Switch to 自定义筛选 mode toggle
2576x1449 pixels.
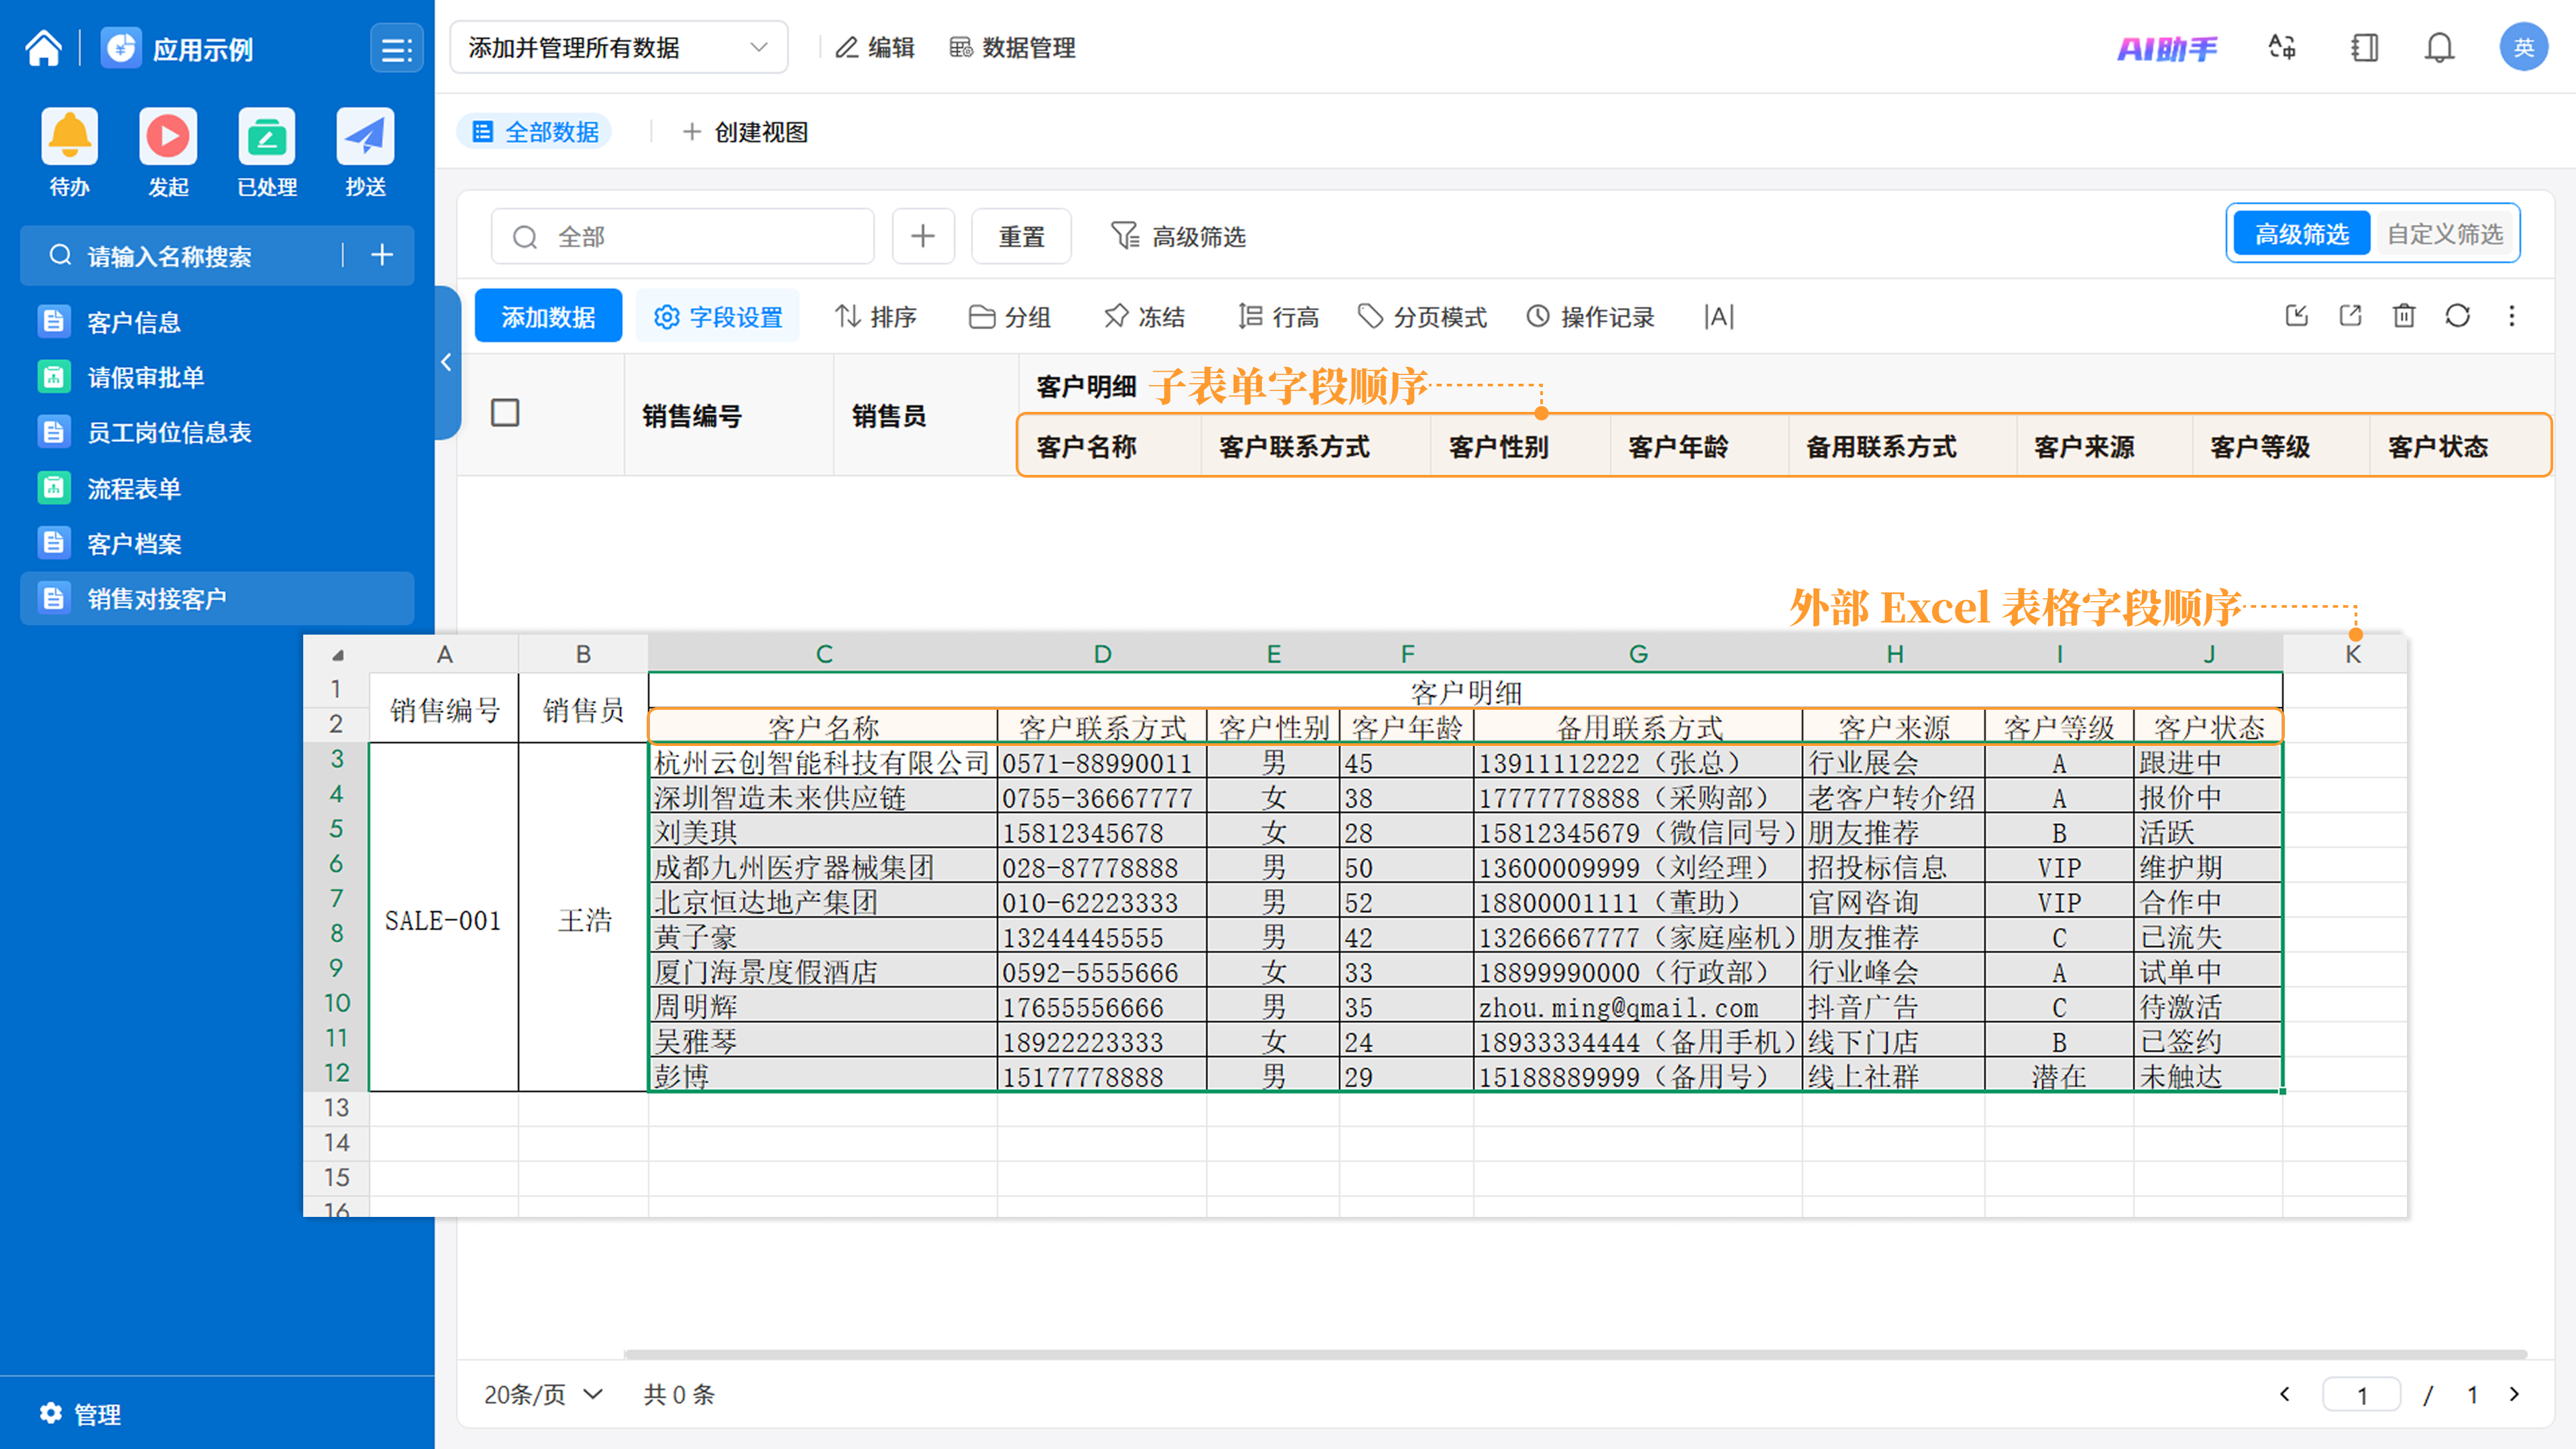(2445, 234)
